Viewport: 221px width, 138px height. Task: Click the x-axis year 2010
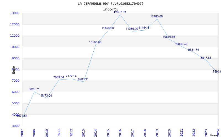pos(47,133)
